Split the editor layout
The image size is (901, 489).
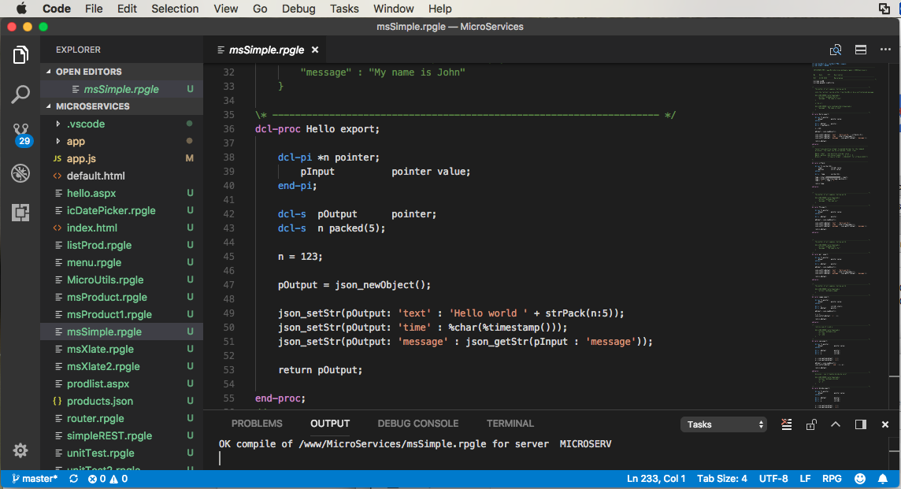[x=861, y=50]
